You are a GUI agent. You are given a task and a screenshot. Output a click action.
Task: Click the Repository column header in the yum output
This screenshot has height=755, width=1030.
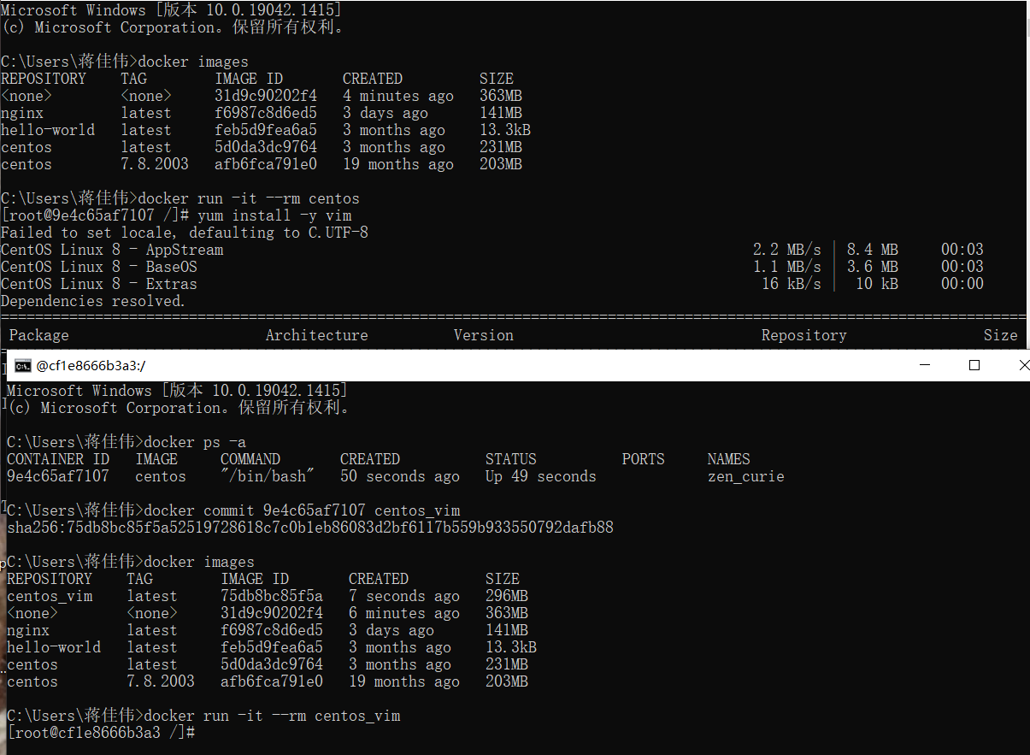[804, 335]
